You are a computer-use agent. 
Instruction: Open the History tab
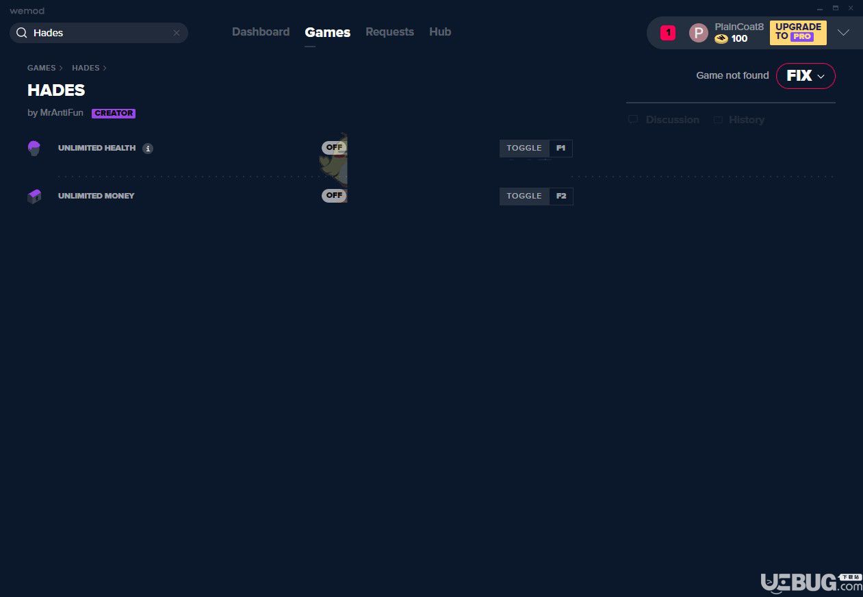pyautogui.click(x=738, y=120)
